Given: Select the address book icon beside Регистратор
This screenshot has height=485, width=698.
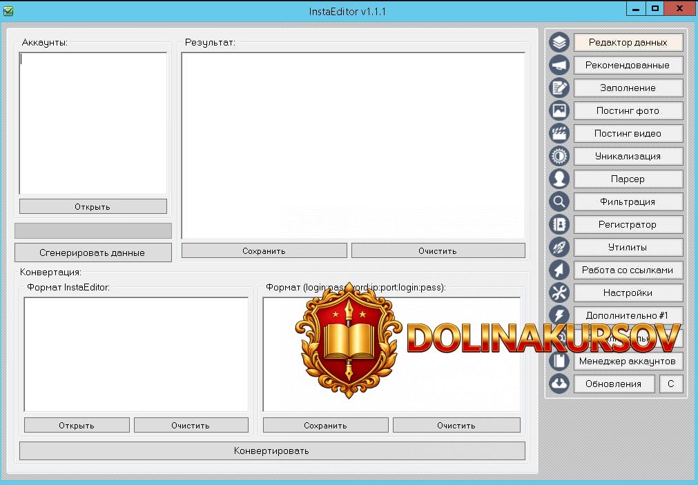Looking at the screenshot, I should 559,224.
